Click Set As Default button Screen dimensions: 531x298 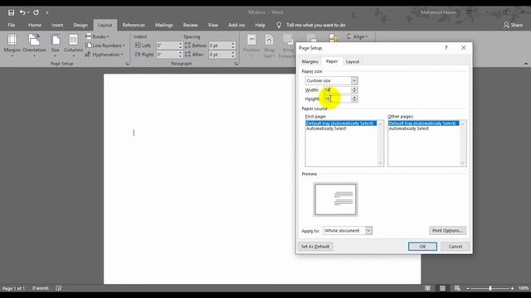315,247
